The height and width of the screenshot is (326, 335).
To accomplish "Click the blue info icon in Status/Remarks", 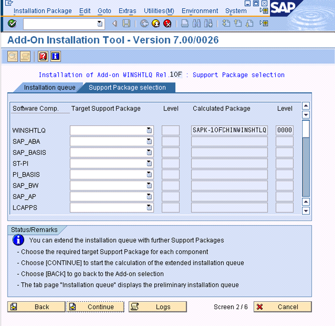I will (x=18, y=240).
